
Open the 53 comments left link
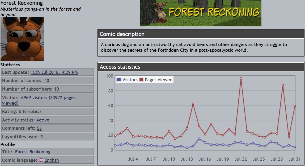pos(39,128)
